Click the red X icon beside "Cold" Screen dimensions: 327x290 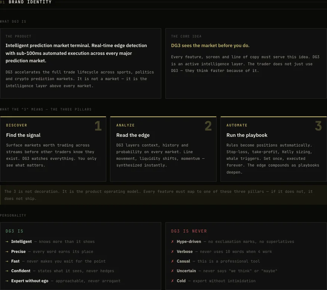point(172,281)
